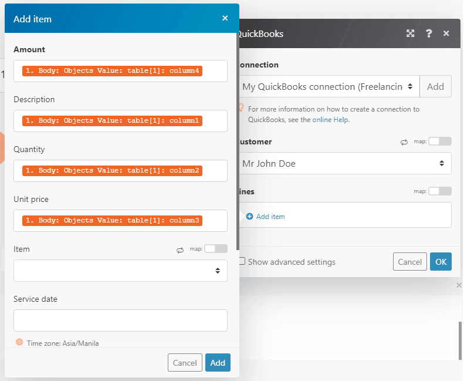This screenshot has height=381, width=464.
Task: Expand the Mr John Doe customer dropdown
Action: coord(345,163)
